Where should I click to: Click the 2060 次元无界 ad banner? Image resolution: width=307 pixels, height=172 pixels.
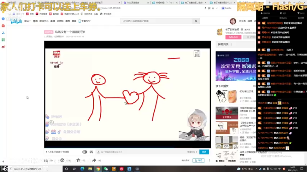pyautogui.click(x=236, y=66)
